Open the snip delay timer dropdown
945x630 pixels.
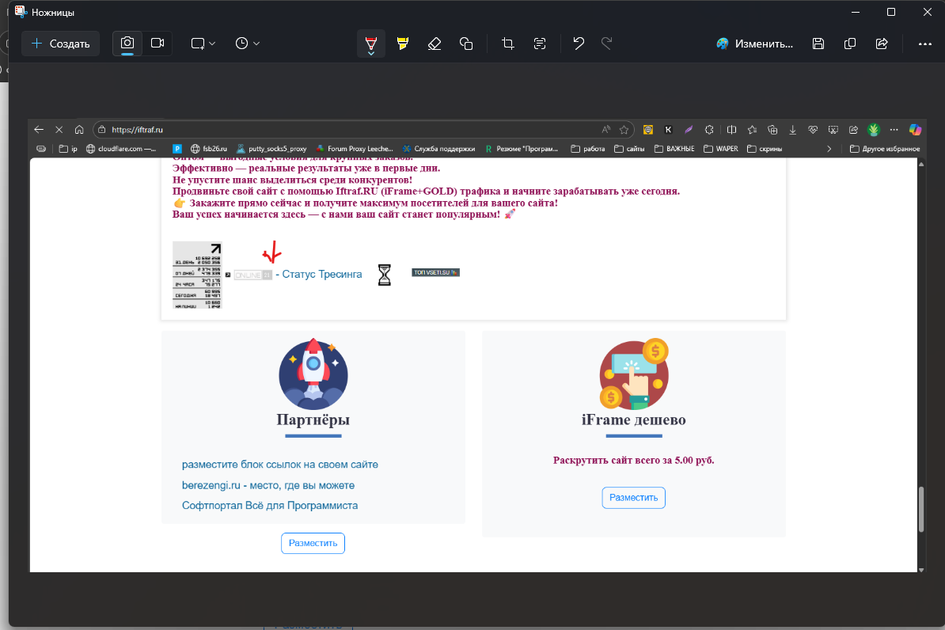click(x=247, y=44)
